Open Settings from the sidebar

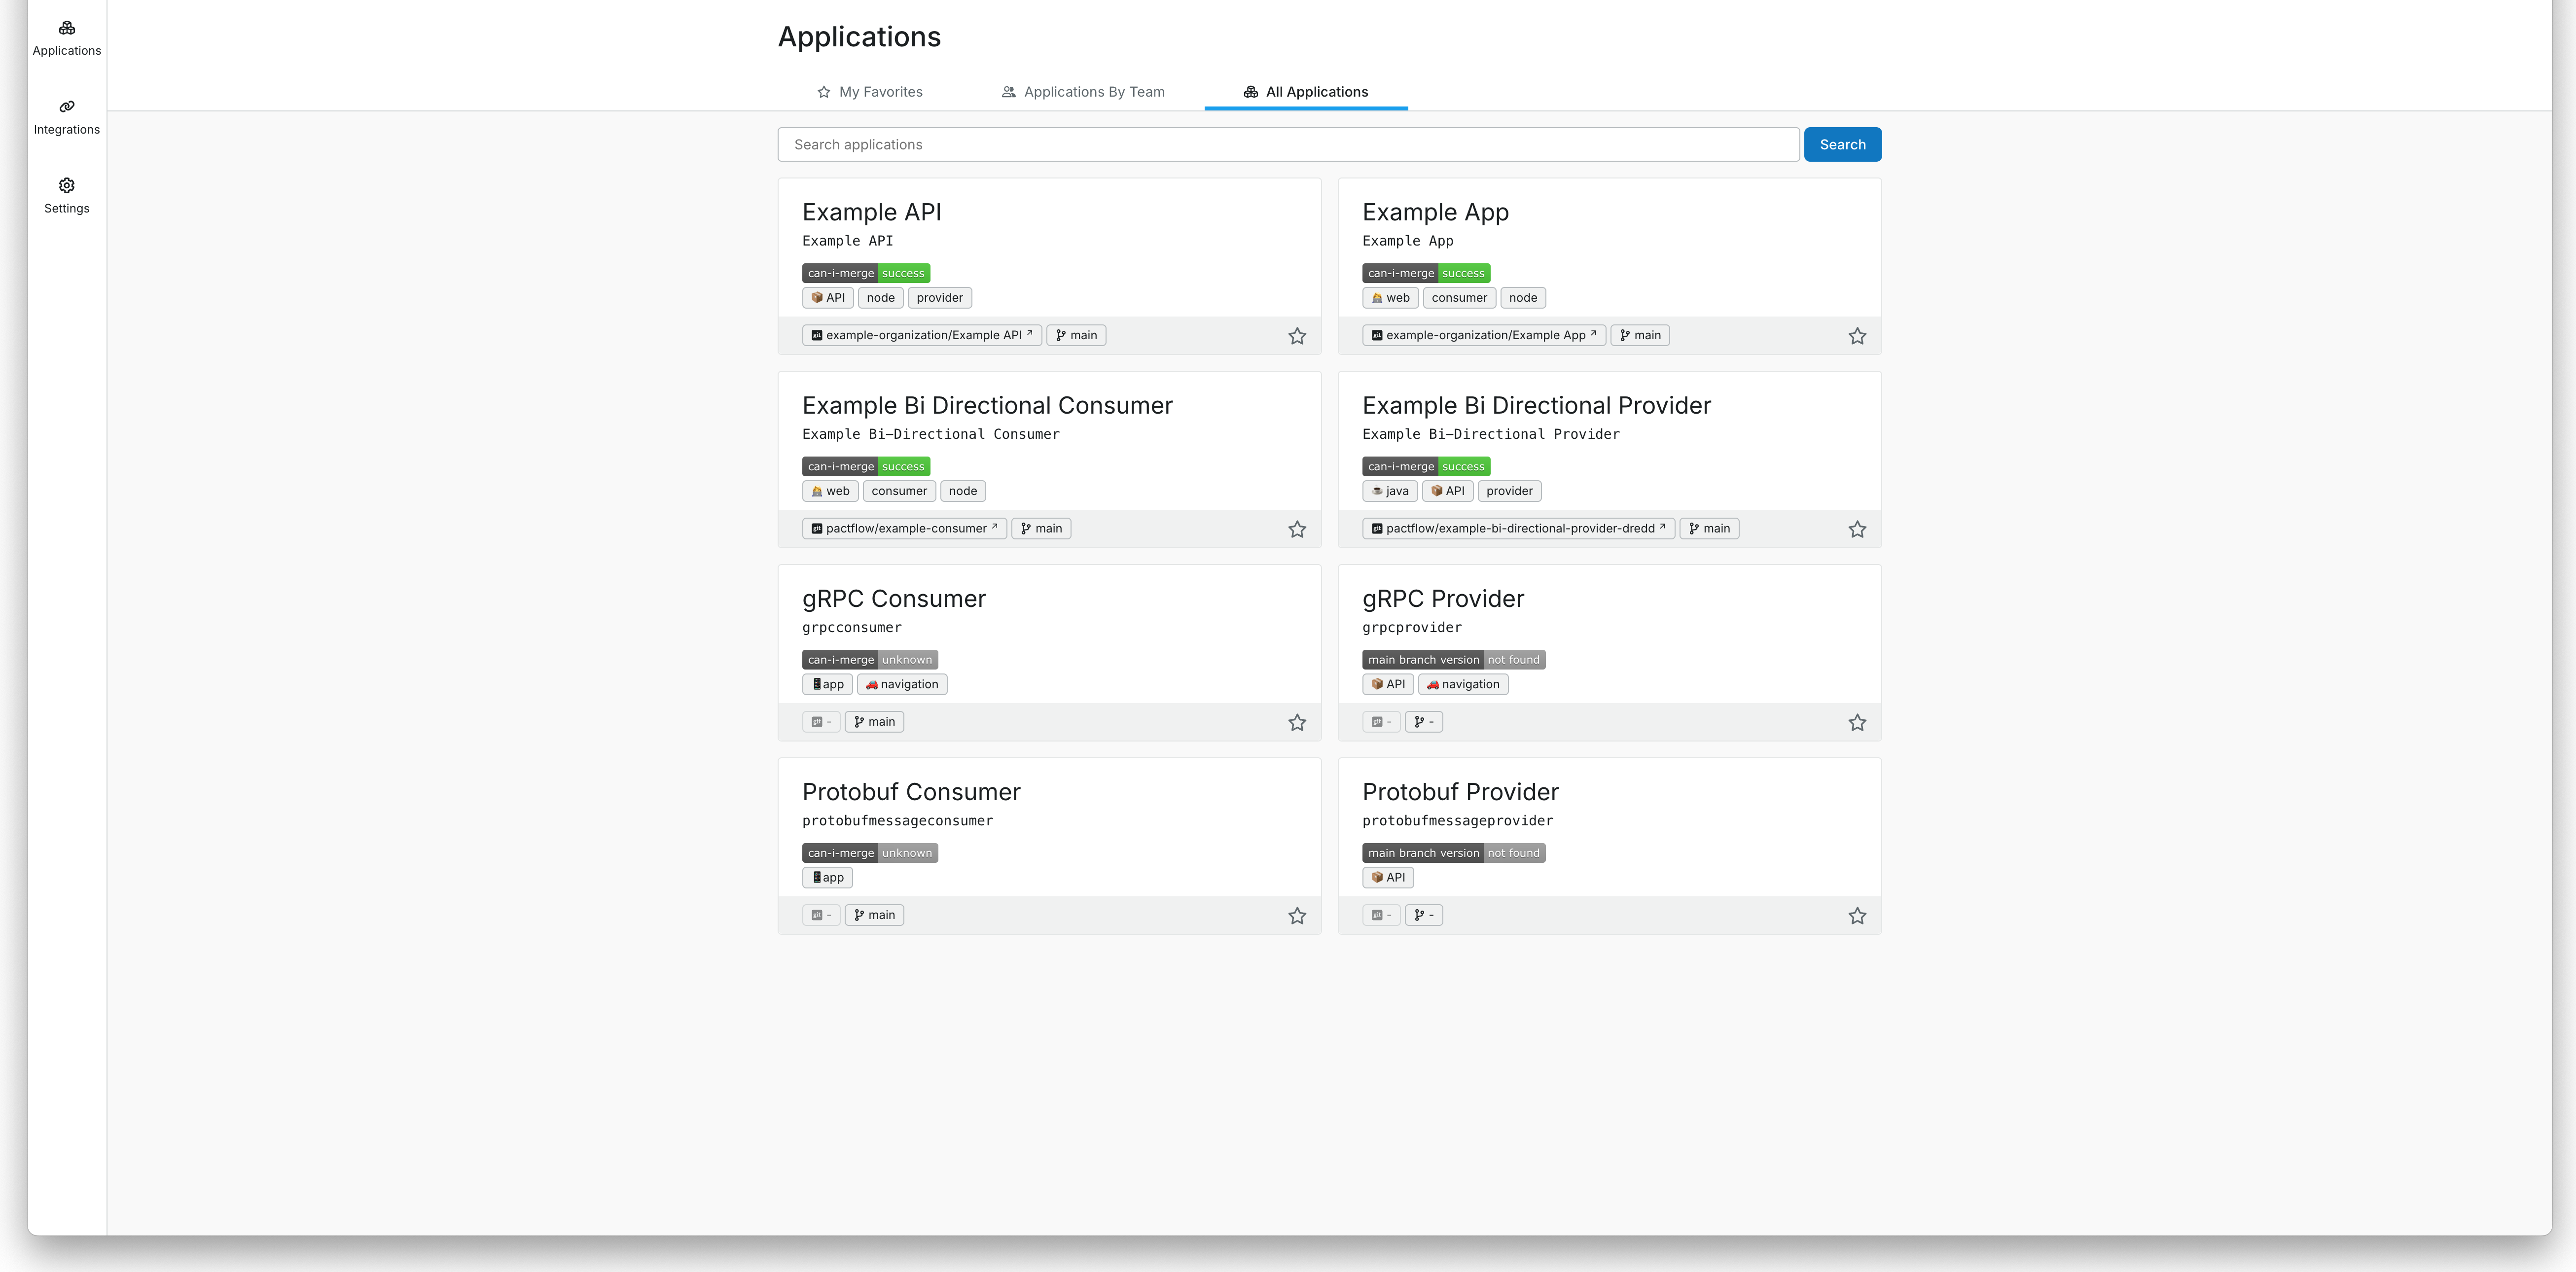(66, 196)
